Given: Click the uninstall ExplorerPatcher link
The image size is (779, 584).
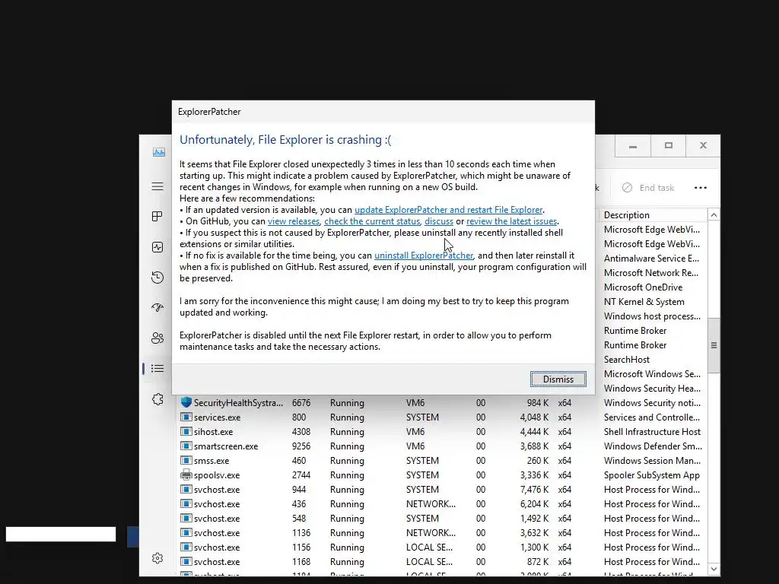Looking at the screenshot, I should coord(424,255).
